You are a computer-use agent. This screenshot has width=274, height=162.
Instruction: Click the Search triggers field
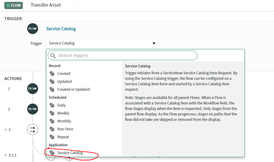tap(122, 55)
